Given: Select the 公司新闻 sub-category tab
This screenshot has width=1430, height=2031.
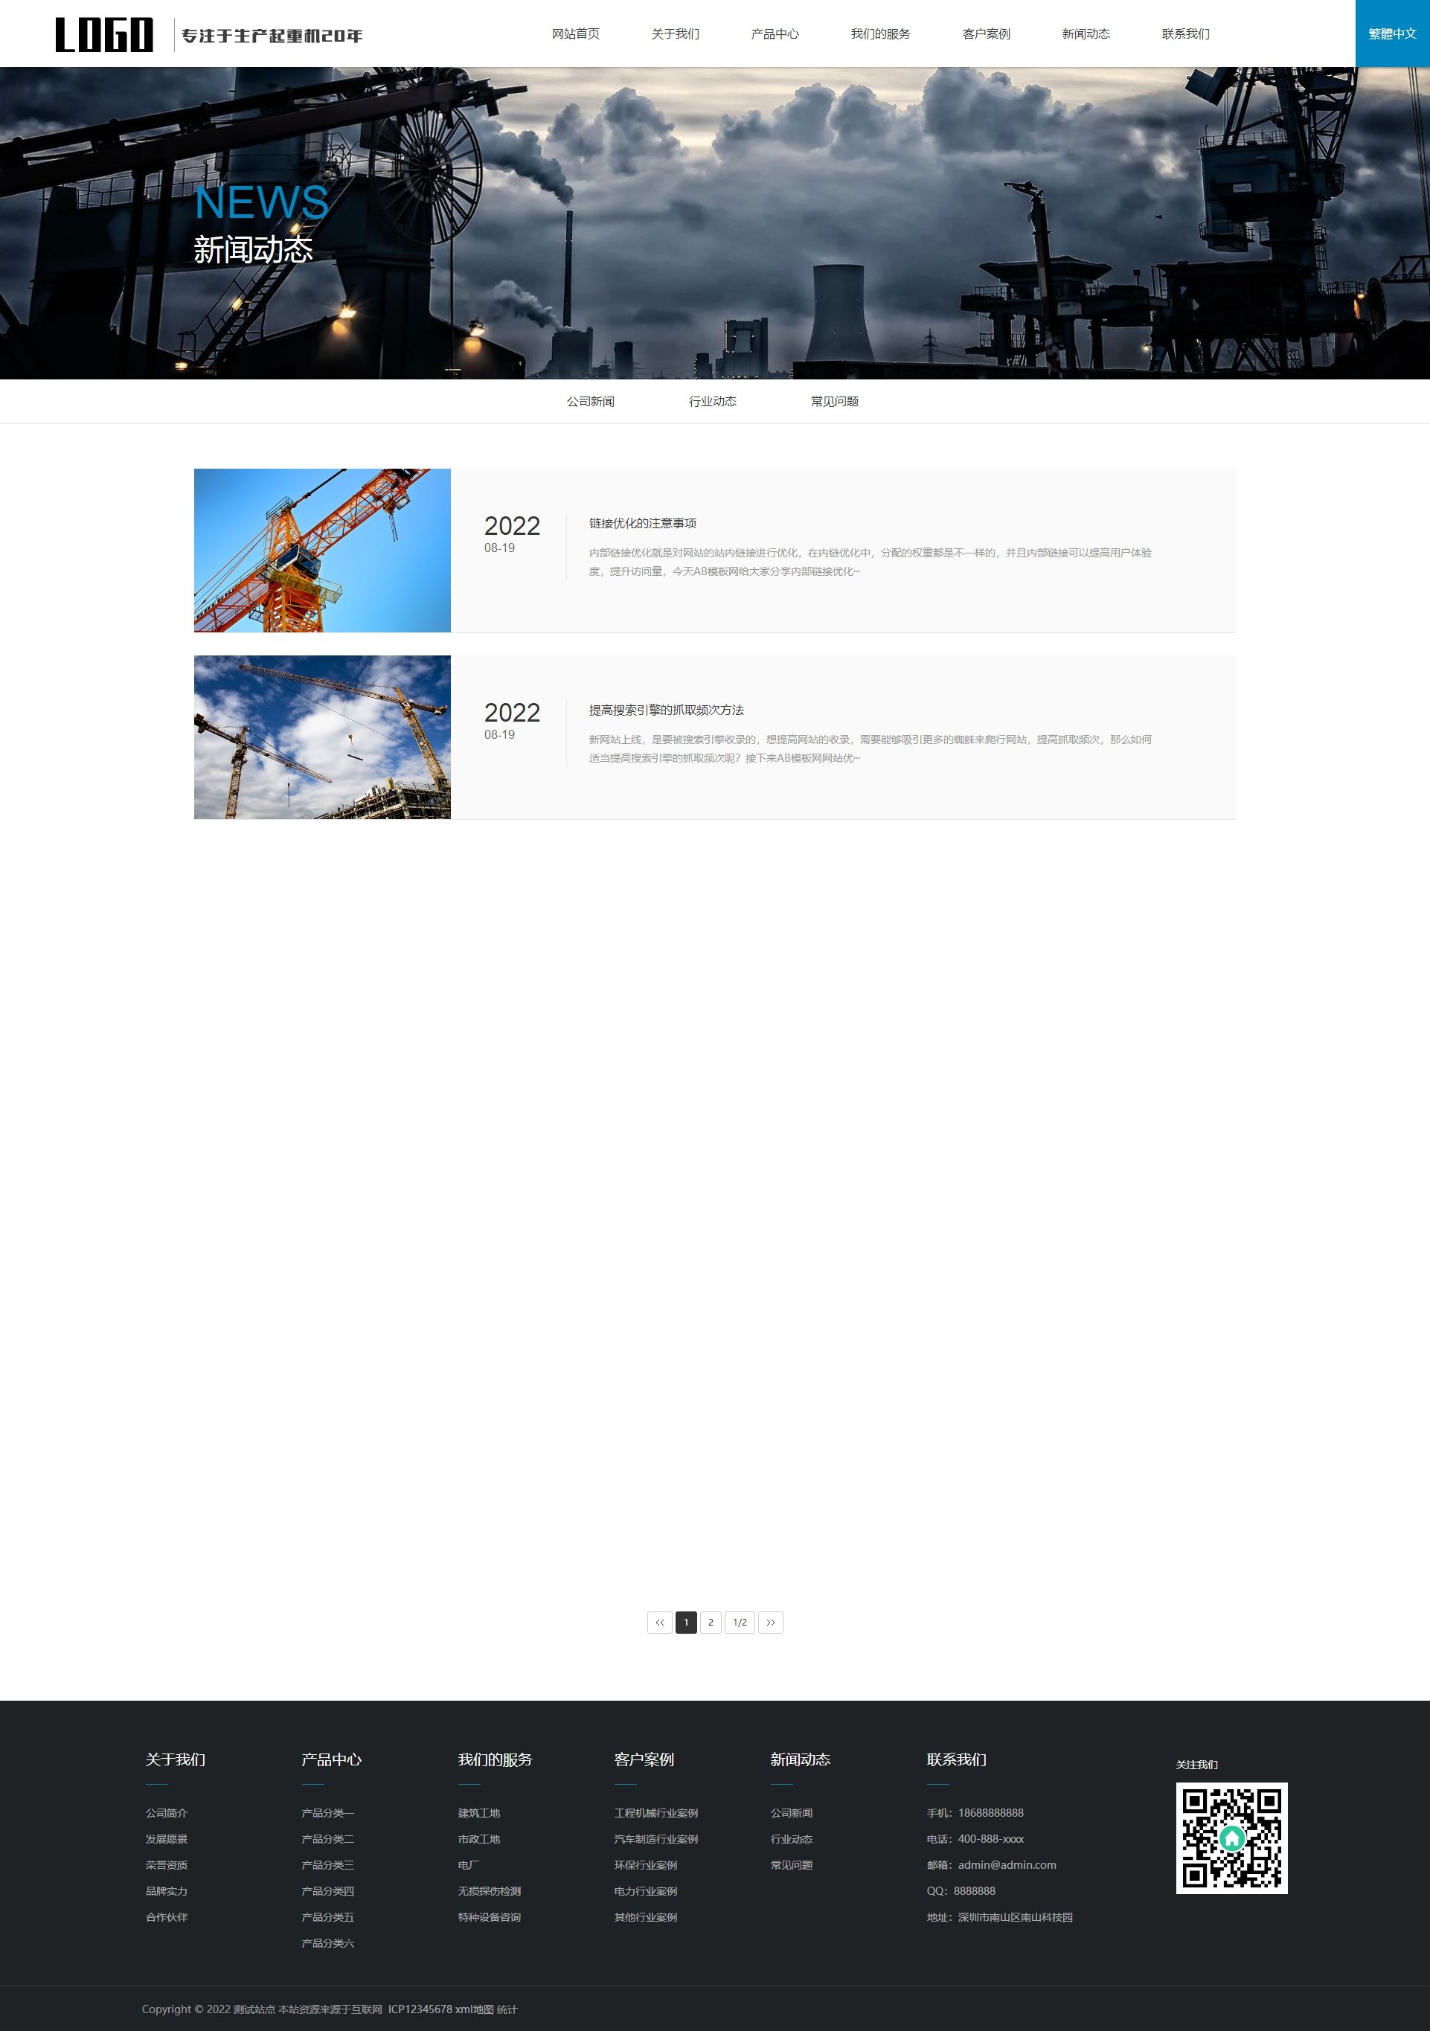Looking at the screenshot, I should coord(590,402).
